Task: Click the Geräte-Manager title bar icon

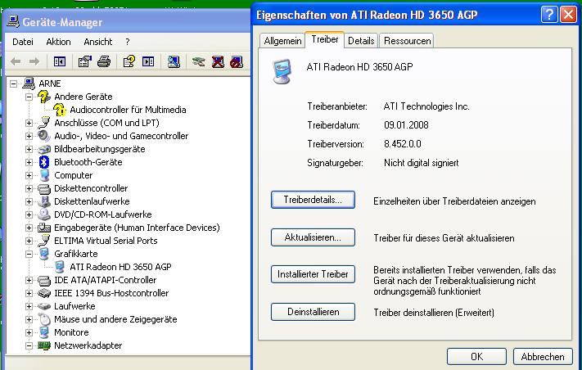Action: coord(13,22)
